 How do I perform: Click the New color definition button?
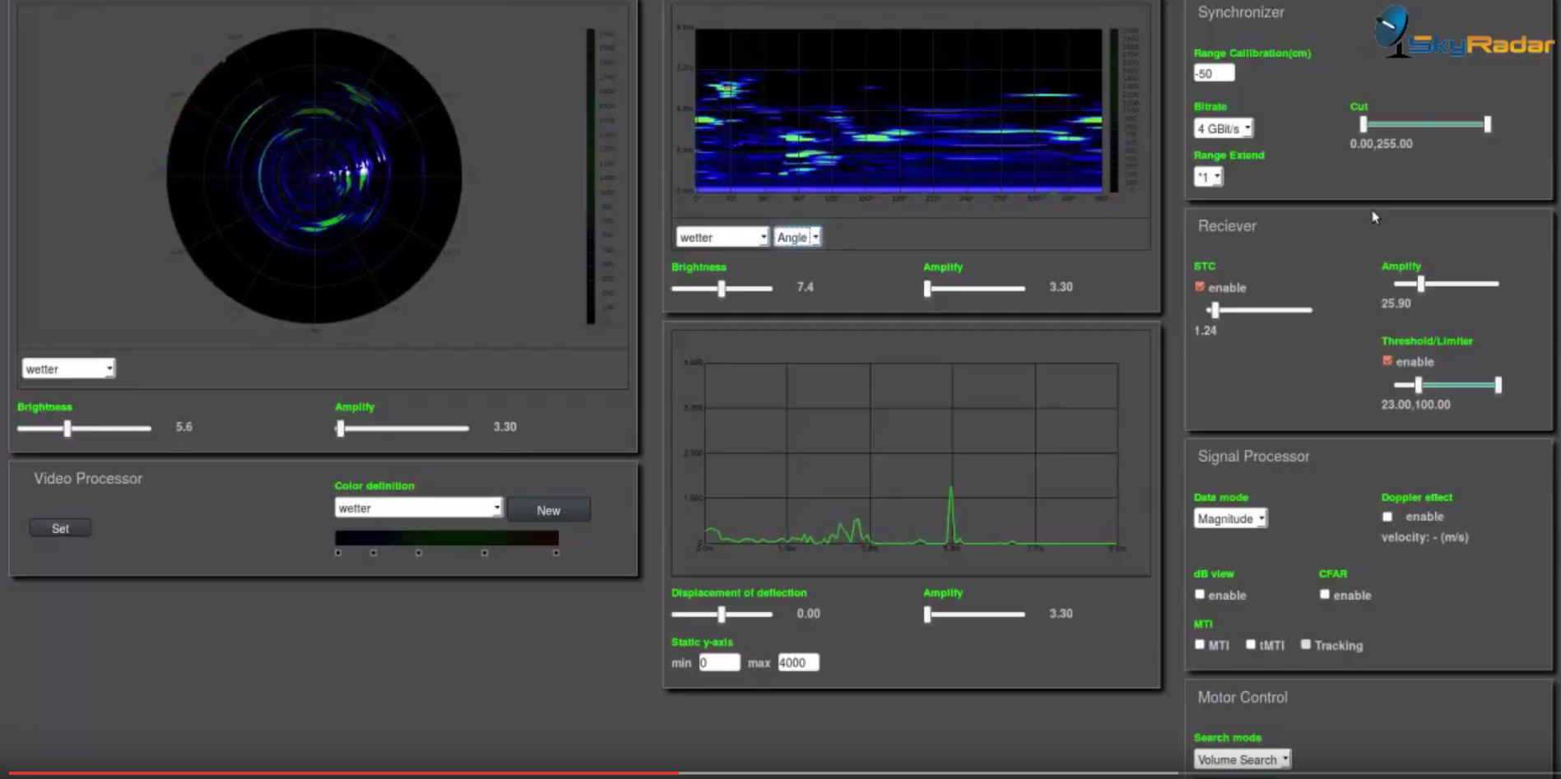tap(548, 510)
